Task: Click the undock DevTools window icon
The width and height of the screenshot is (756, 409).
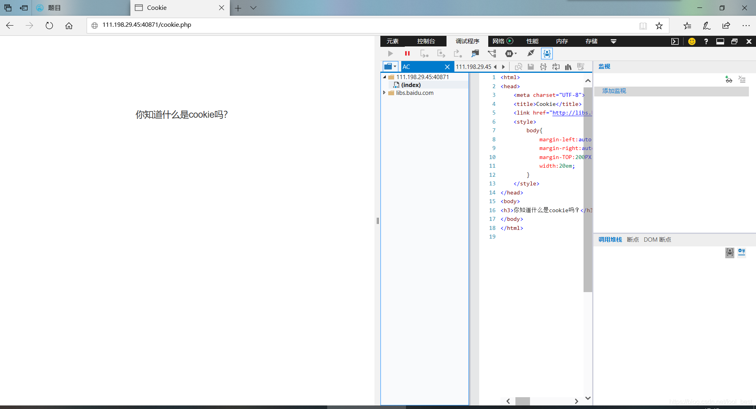Action: tap(734, 41)
